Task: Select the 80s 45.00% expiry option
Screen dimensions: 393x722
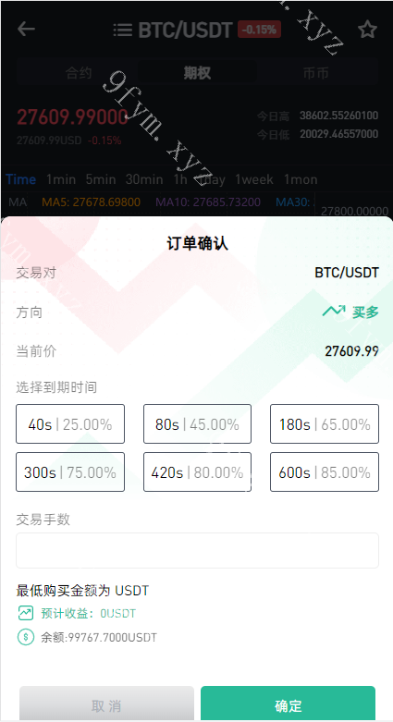Action: click(197, 424)
